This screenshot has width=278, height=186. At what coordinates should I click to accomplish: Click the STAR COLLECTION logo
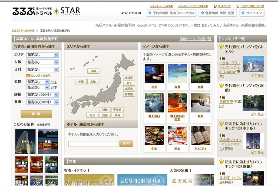tap(67, 11)
